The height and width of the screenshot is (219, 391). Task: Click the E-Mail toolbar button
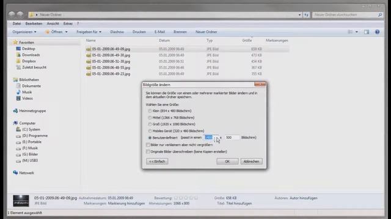coord(159,32)
